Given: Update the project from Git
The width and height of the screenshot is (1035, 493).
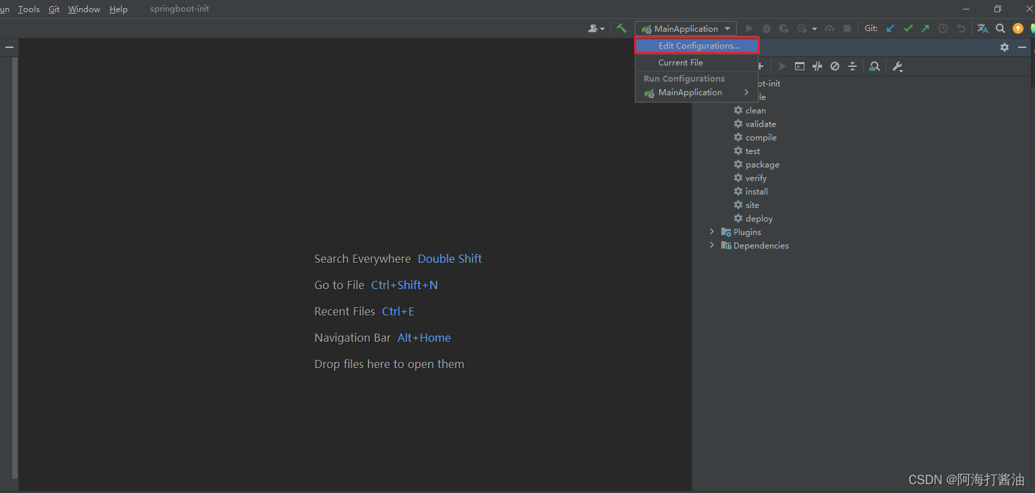Looking at the screenshot, I should [x=890, y=28].
